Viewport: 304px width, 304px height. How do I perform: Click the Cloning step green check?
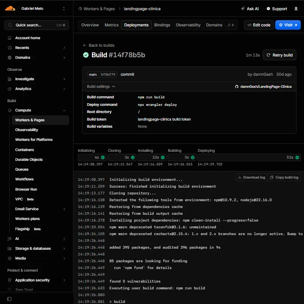click(133, 157)
